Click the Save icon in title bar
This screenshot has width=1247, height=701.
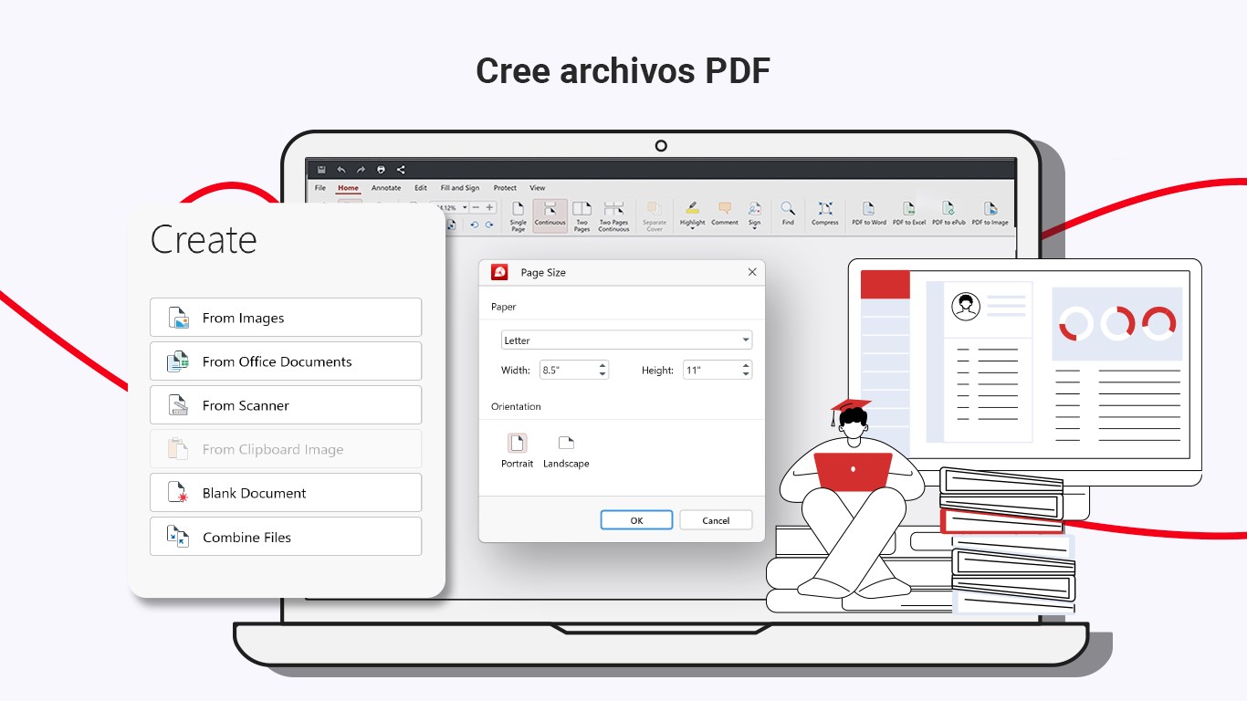[321, 170]
